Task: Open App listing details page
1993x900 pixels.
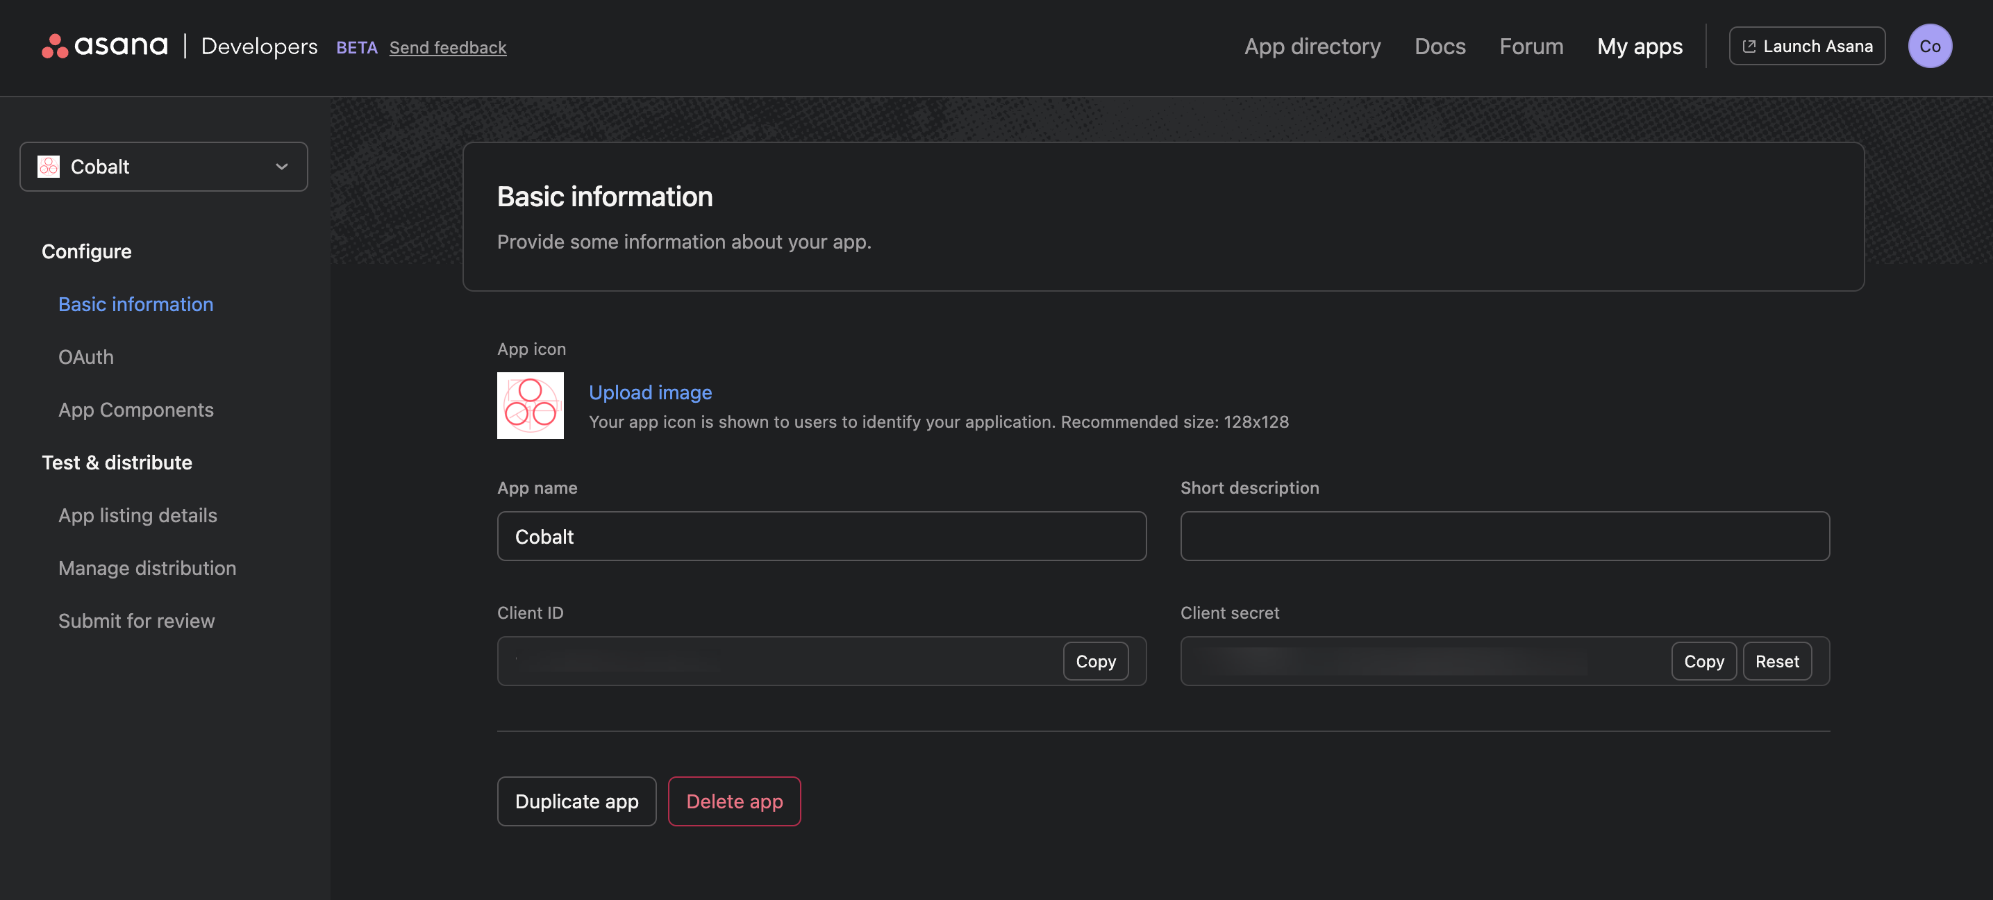Action: (x=137, y=515)
